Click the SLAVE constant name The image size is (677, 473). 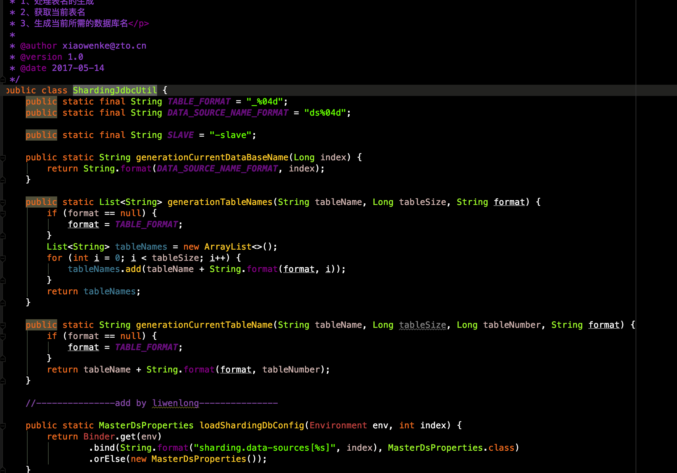(180, 135)
